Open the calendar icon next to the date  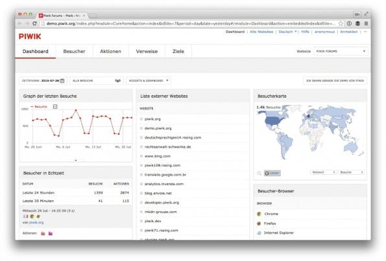click(x=62, y=80)
